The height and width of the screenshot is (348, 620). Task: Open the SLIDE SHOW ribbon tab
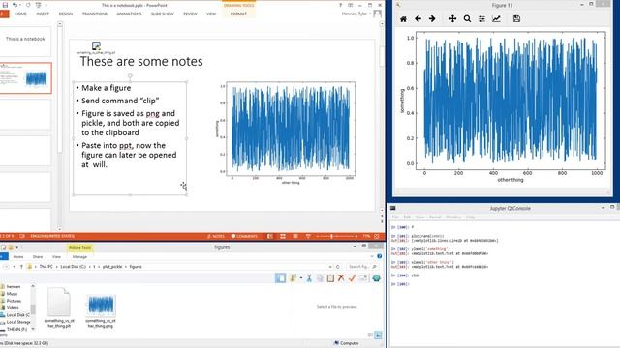[163, 14]
